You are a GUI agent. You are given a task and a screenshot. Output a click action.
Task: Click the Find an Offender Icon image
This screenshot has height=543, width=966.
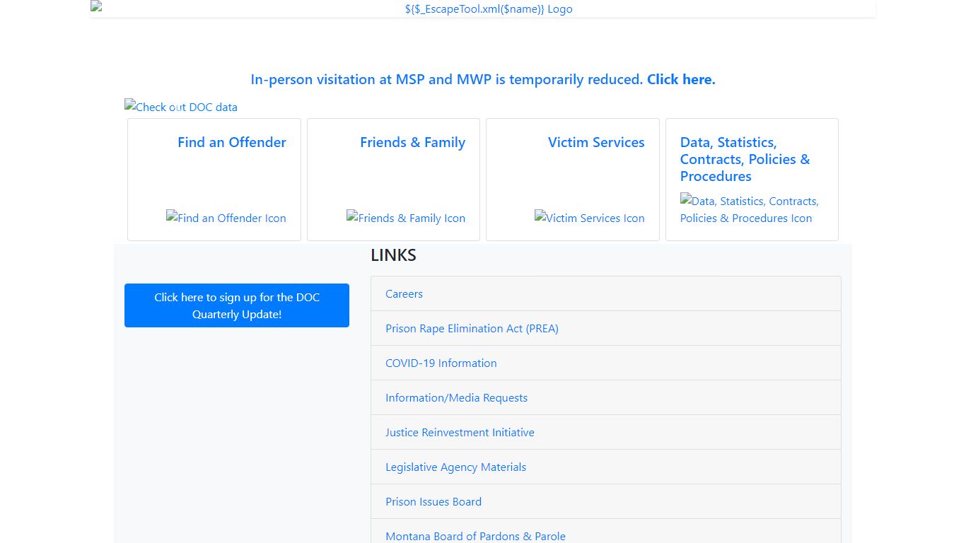click(x=226, y=218)
